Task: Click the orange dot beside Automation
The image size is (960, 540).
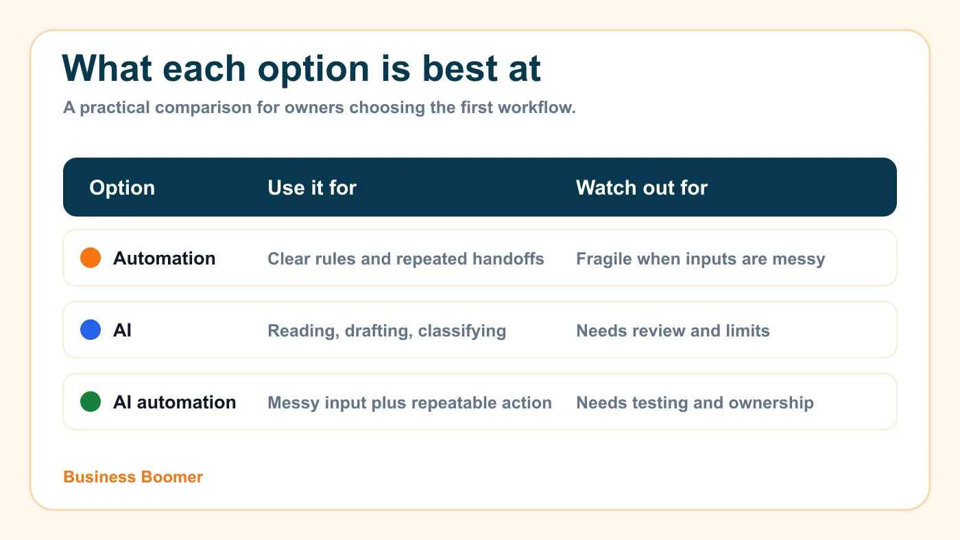Action: [91, 258]
